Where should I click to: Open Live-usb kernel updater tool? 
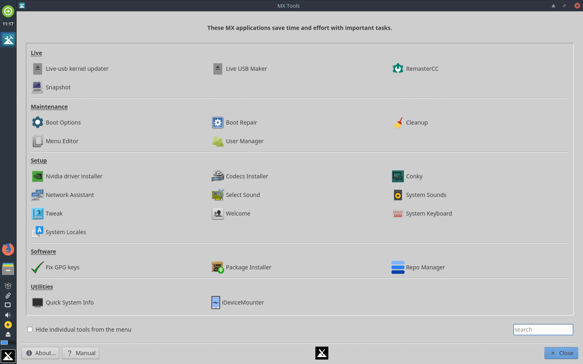70,69
